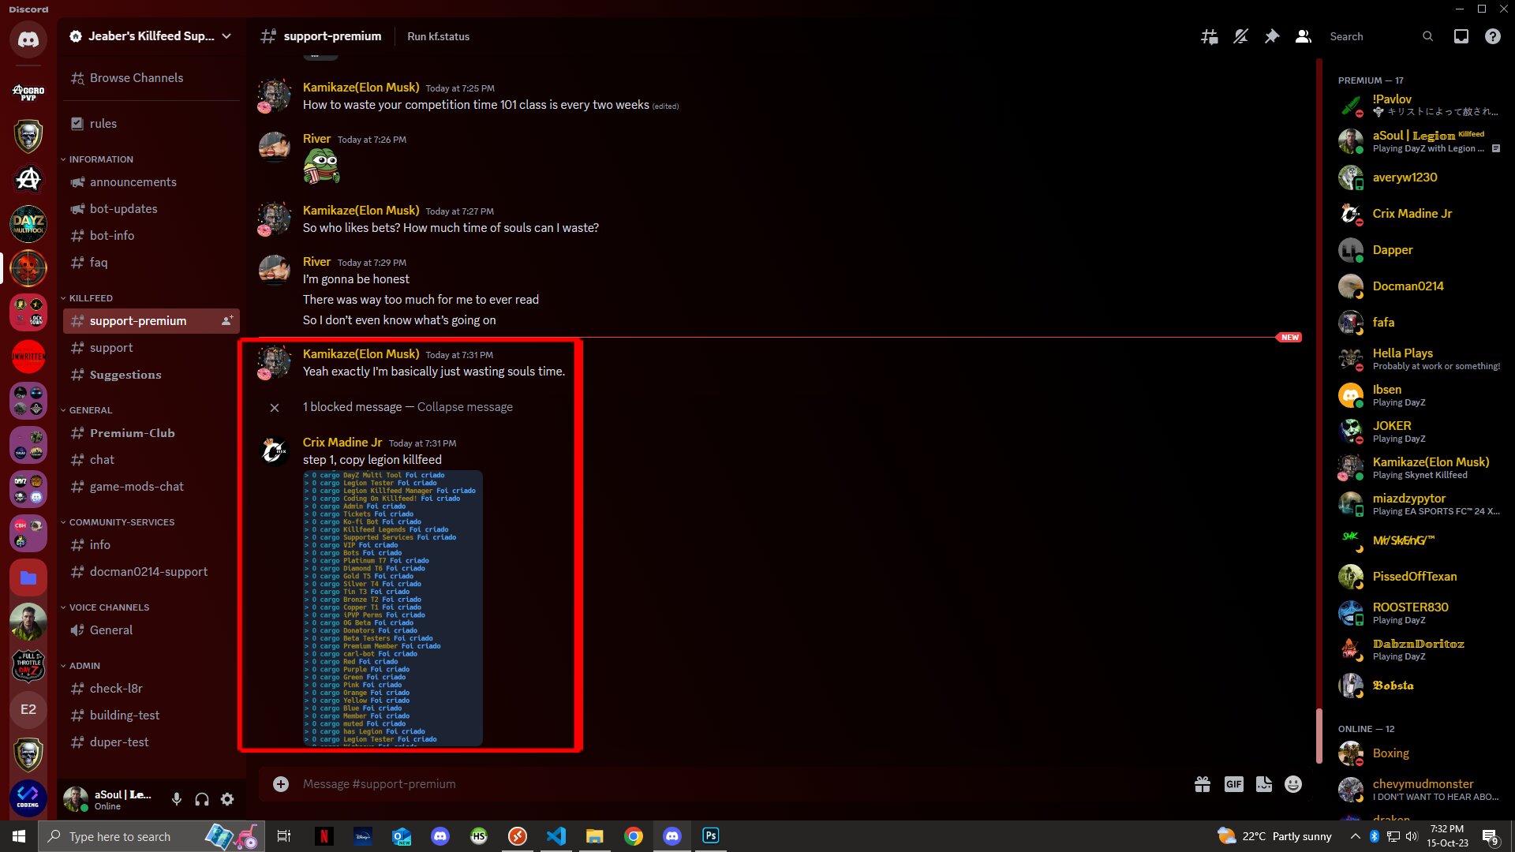The width and height of the screenshot is (1515, 852).
Task: Open Discord direct messages home icon
Action: (28, 39)
